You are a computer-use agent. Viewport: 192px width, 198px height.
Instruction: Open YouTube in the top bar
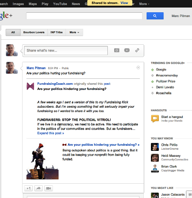[60, 4]
